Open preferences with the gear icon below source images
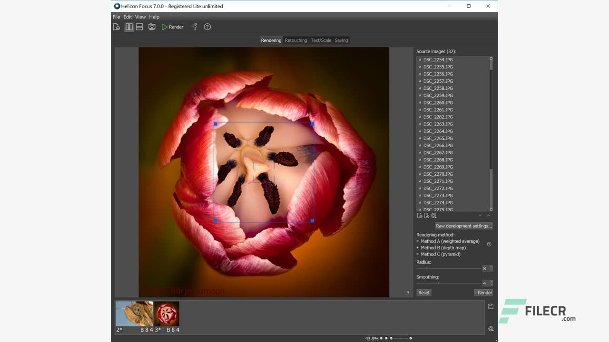Screen dimensions: 609x342 [x=433, y=215]
